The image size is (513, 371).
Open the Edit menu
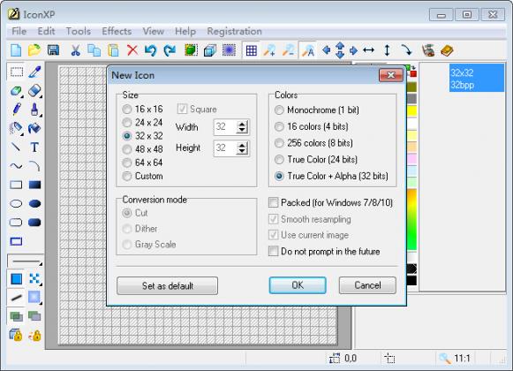(x=46, y=32)
